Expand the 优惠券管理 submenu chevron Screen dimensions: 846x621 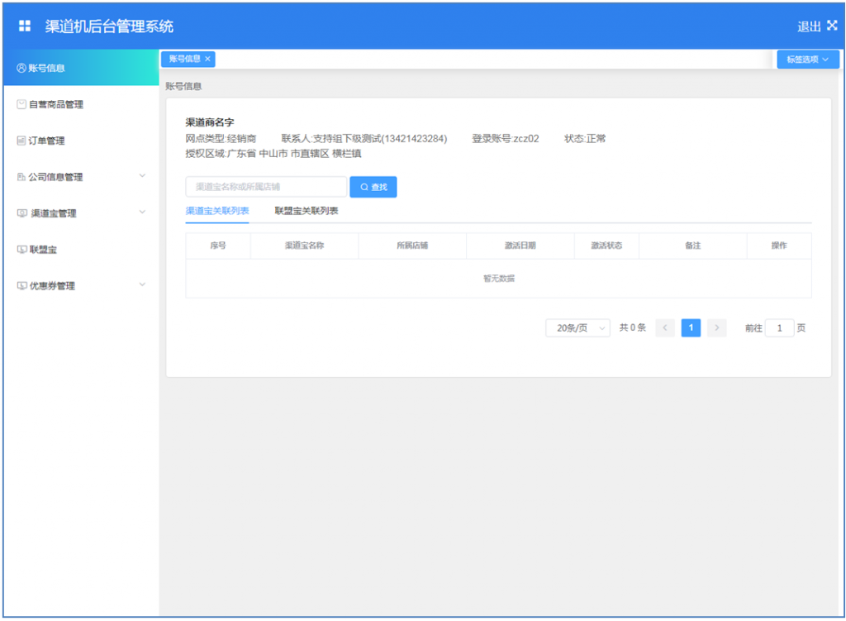click(142, 284)
